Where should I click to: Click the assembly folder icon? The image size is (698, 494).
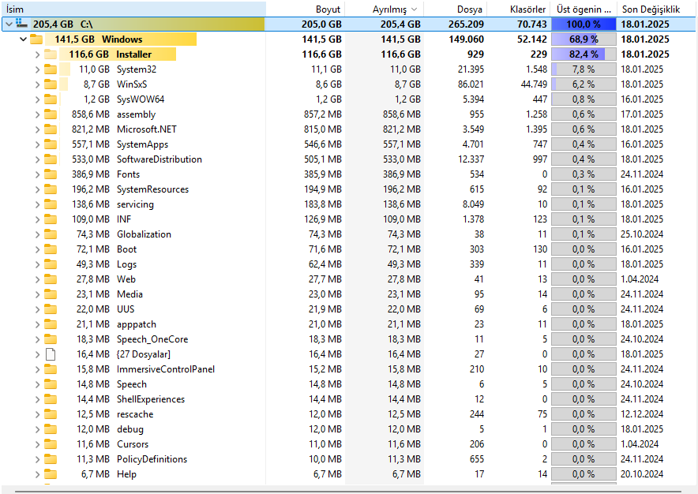51,114
